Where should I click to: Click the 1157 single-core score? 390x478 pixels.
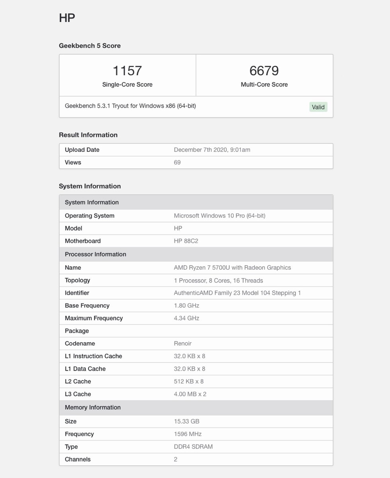127,71
